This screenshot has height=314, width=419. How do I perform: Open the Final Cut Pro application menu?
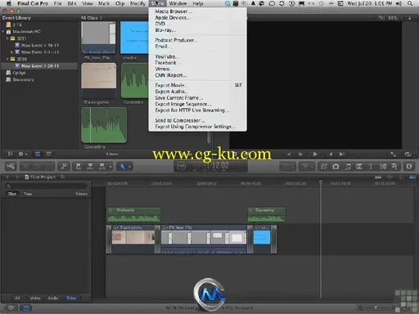[x=33, y=3]
